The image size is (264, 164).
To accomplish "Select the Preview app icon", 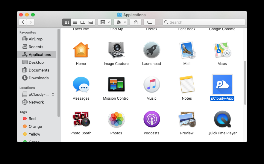I will click(x=187, y=119).
